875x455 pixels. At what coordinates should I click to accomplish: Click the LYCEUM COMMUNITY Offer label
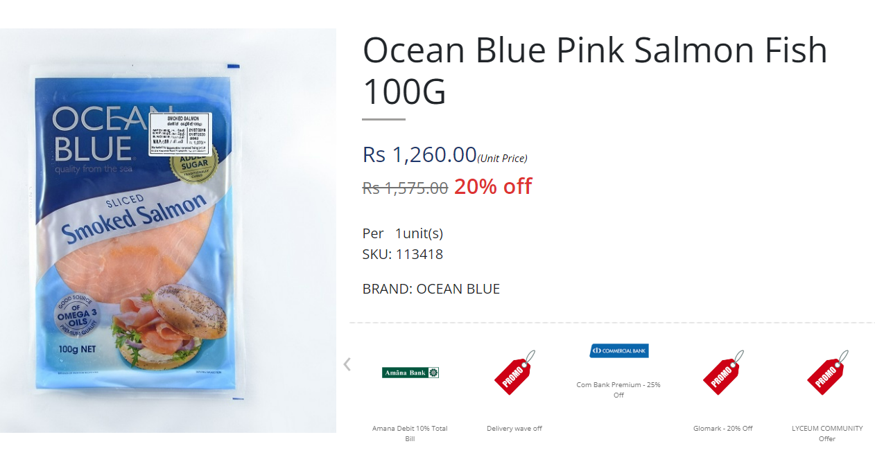tap(827, 434)
